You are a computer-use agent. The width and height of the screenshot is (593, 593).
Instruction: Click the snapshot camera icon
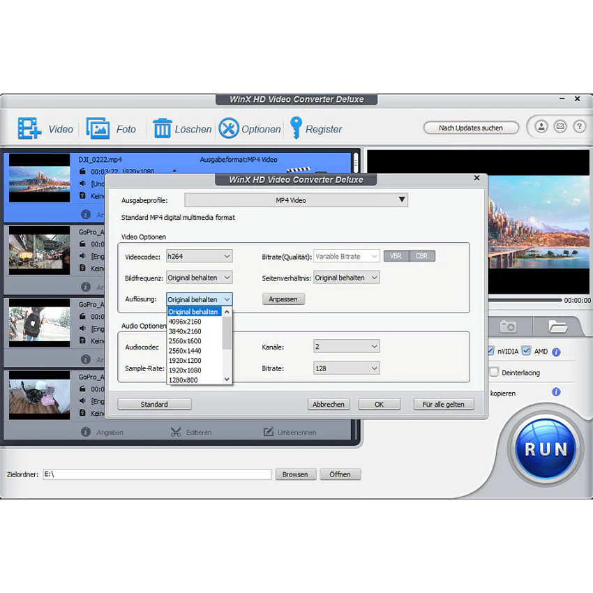click(507, 326)
